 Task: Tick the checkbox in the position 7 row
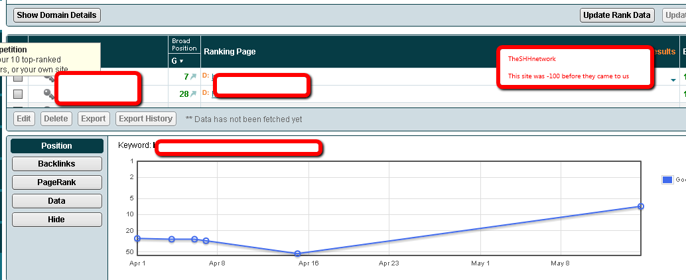(18, 78)
